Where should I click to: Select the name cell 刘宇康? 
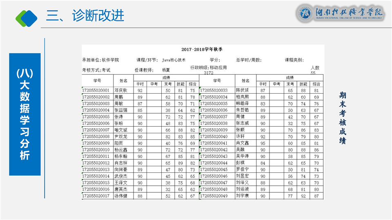pyautogui.click(x=242, y=196)
